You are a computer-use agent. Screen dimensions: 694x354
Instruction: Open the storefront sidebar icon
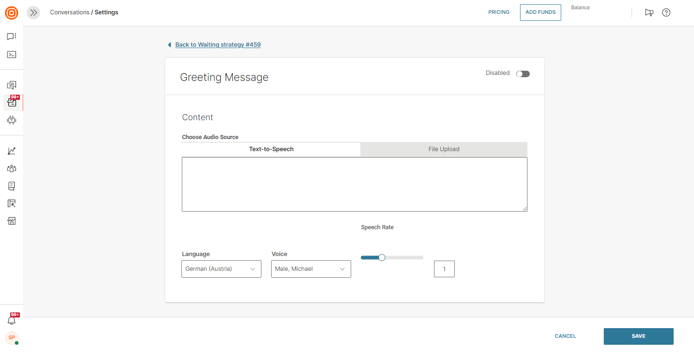(12, 221)
